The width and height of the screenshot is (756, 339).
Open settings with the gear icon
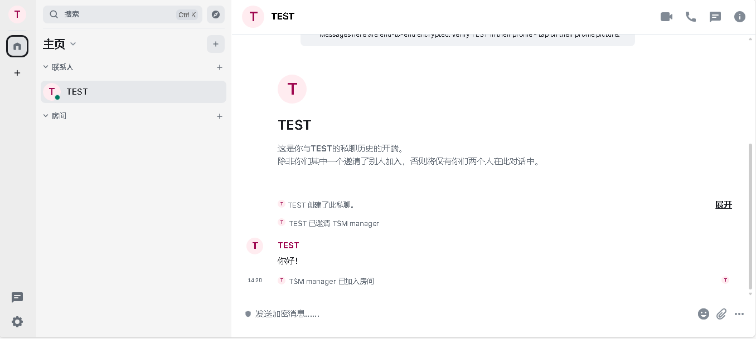[17, 322]
